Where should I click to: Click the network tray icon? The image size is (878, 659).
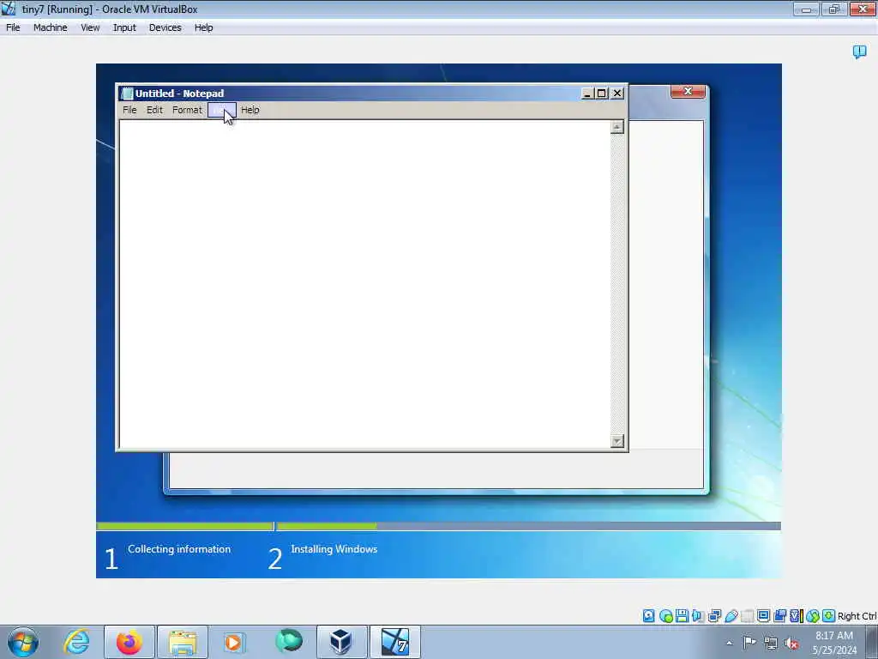click(771, 643)
